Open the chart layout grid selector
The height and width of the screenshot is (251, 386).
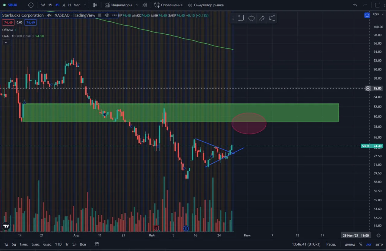pos(145,5)
